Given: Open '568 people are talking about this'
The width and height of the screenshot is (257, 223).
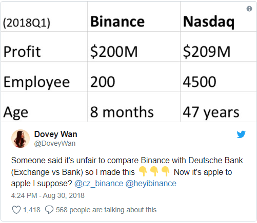Looking at the screenshot, I should tap(106, 210).
